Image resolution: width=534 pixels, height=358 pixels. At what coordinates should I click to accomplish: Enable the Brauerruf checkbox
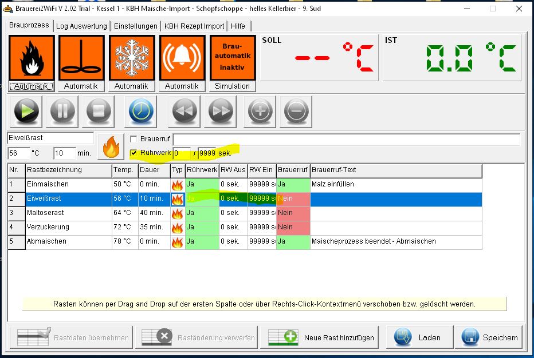point(134,139)
